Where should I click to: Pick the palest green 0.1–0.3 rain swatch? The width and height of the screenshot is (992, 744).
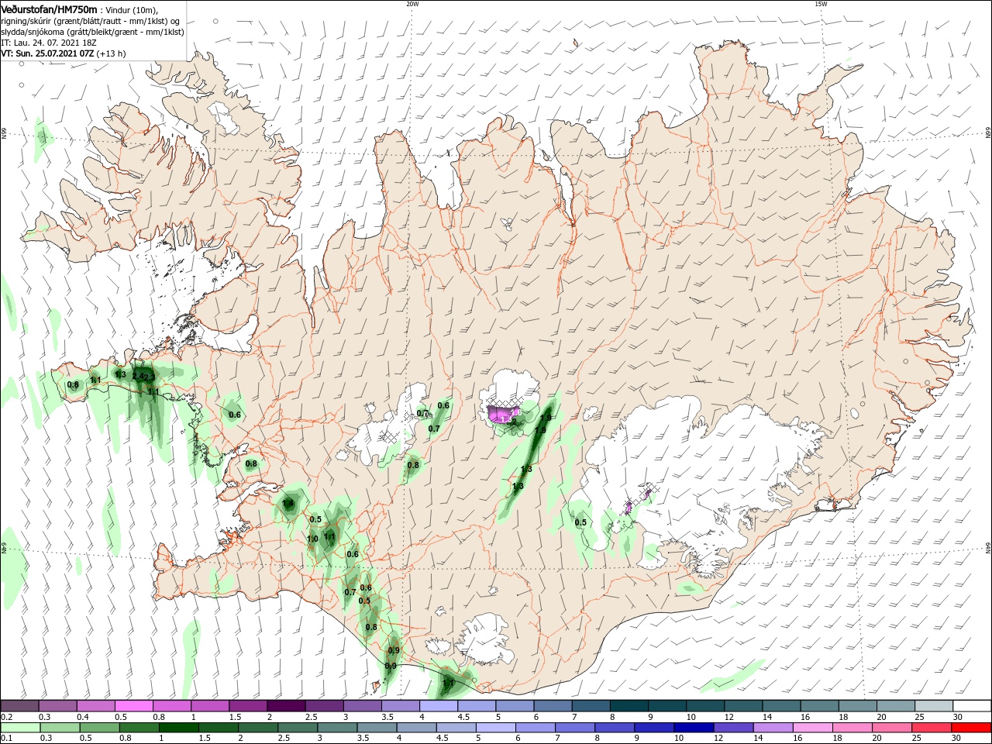point(19,728)
